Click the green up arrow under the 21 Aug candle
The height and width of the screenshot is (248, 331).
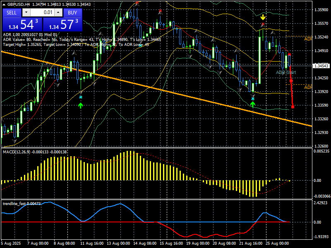pos(253,104)
